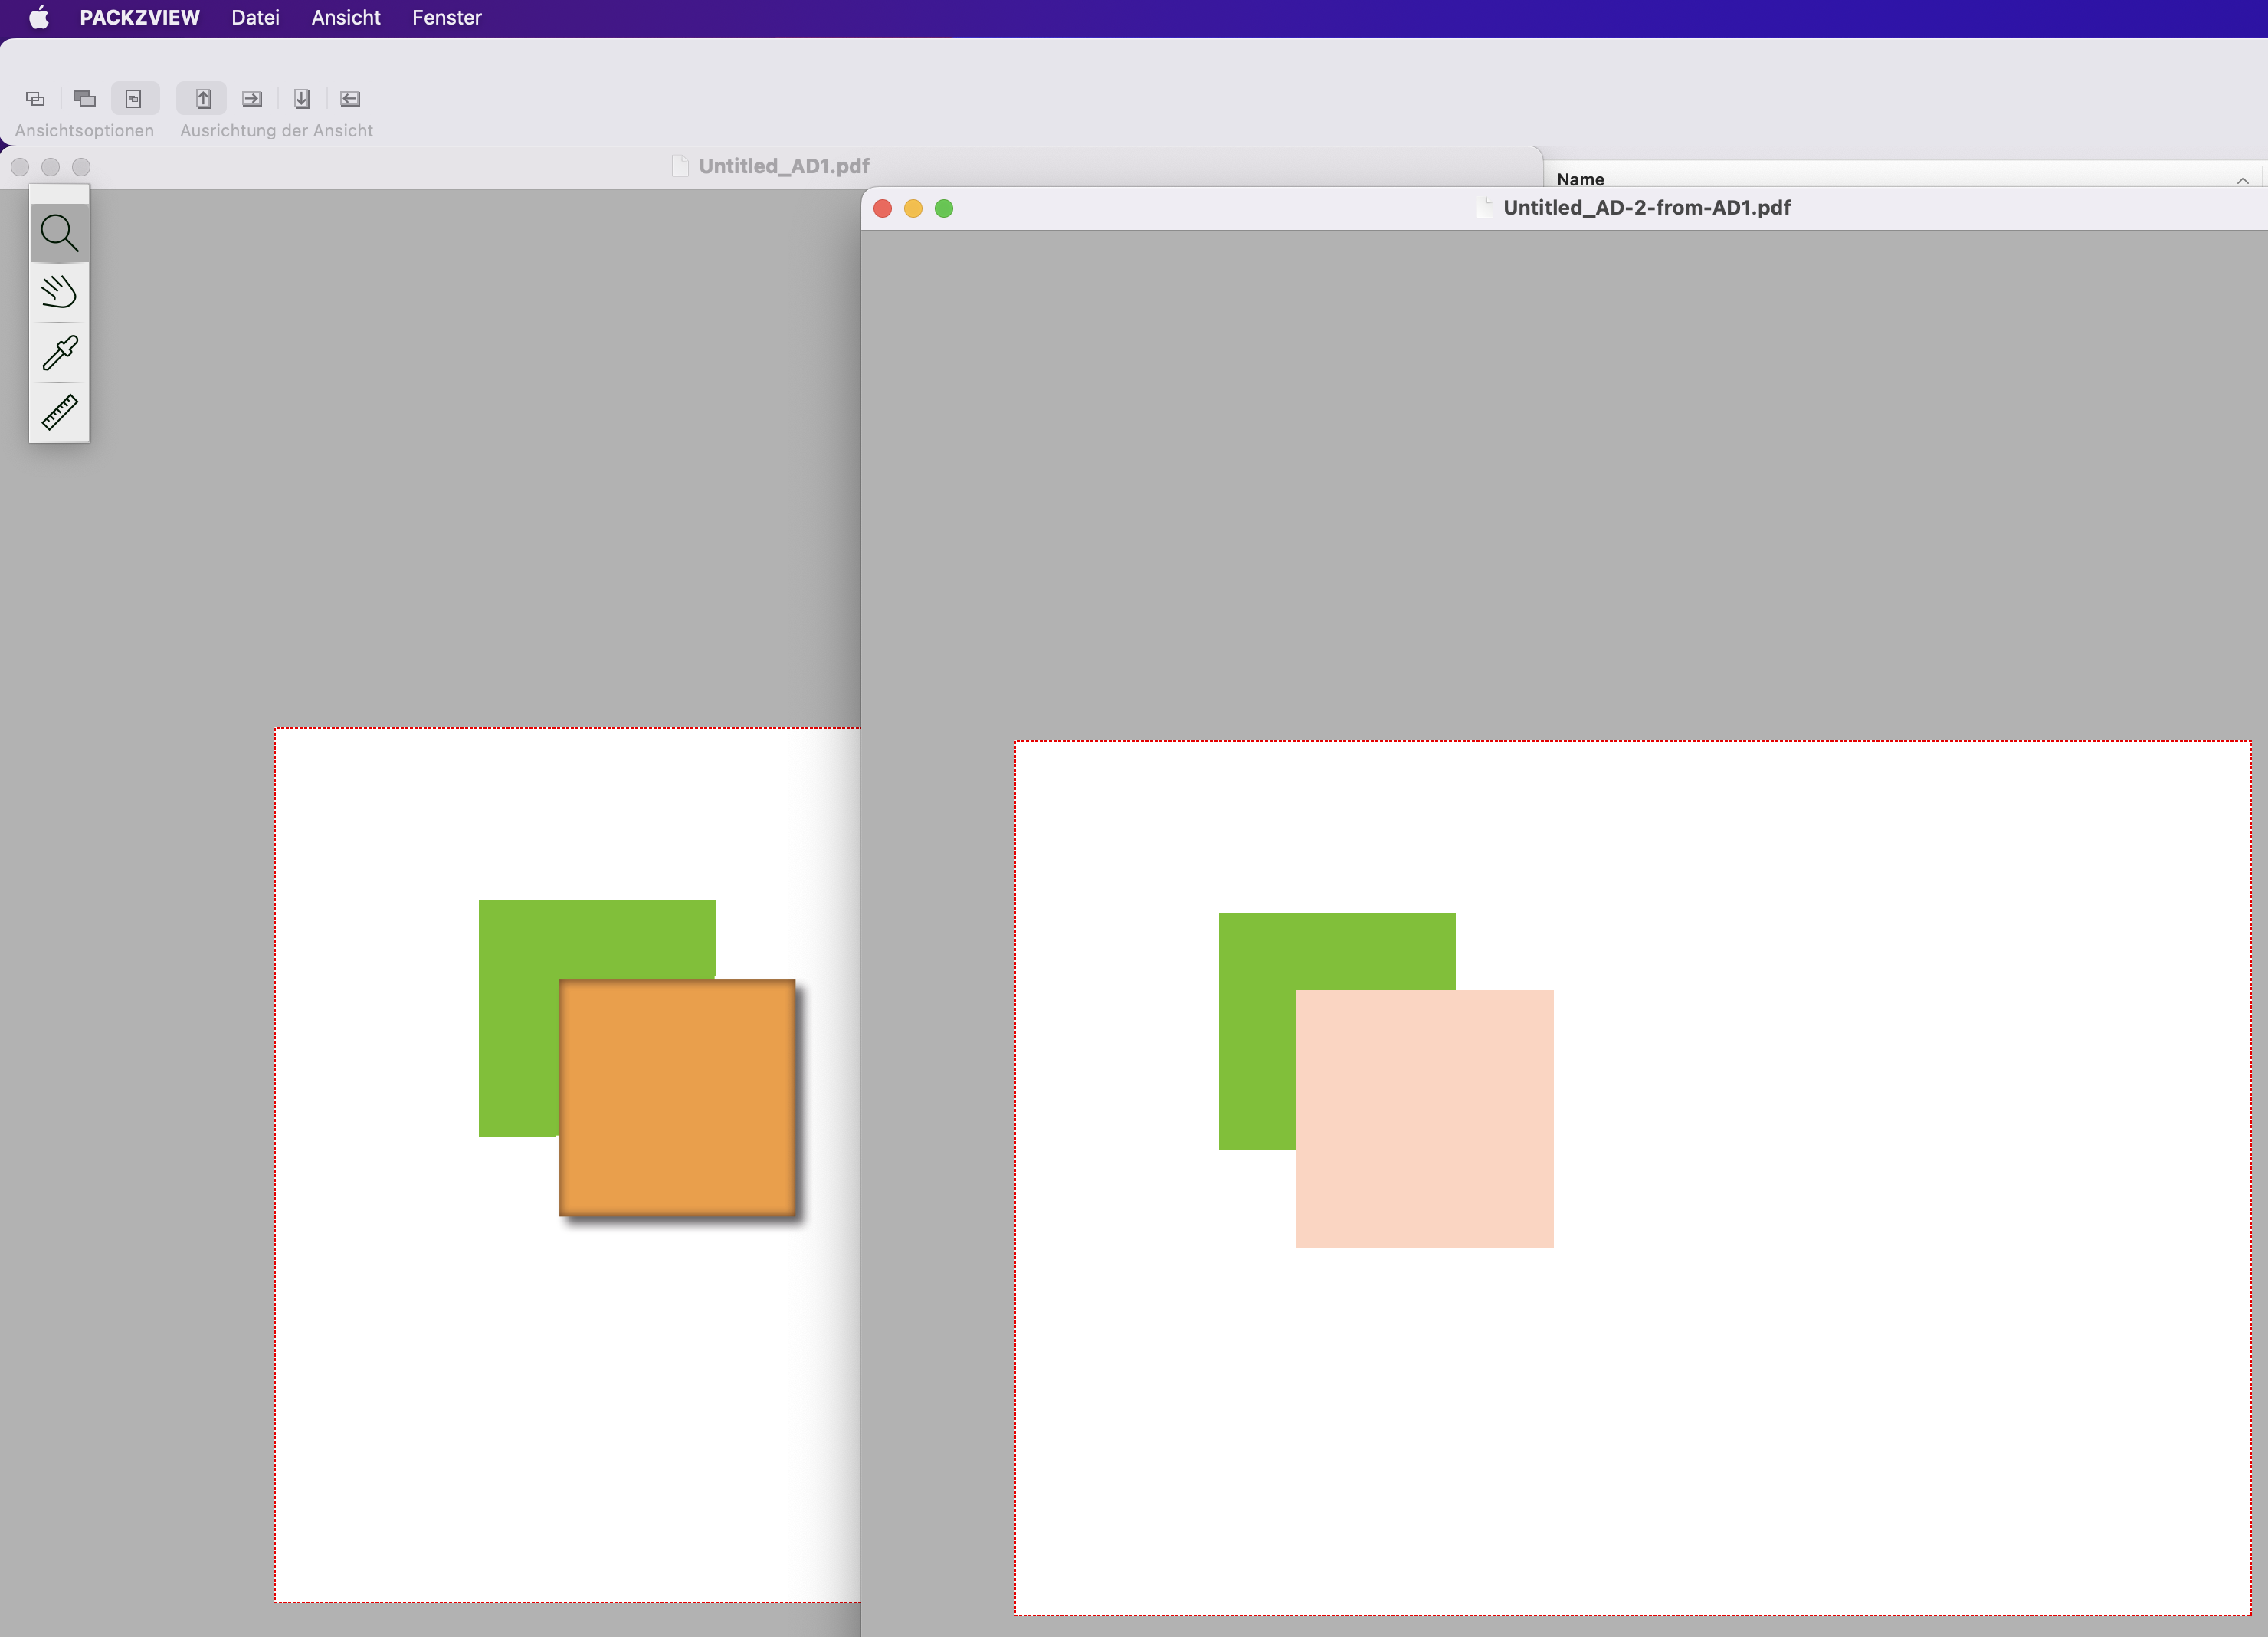Select the Ruler measure tool
This screenshot has height=1637, width=2268.
point(59,412)
